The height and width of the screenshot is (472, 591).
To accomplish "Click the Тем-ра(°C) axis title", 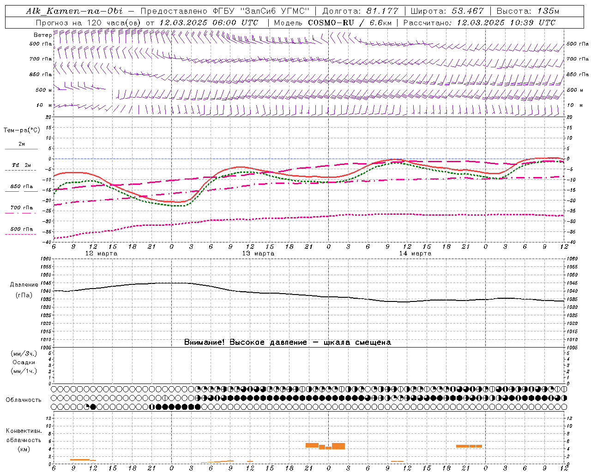I will click(22, 130).
